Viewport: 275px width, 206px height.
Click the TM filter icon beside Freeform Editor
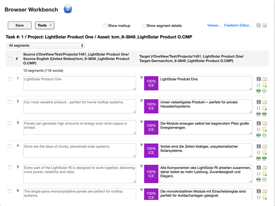(258, 26)
